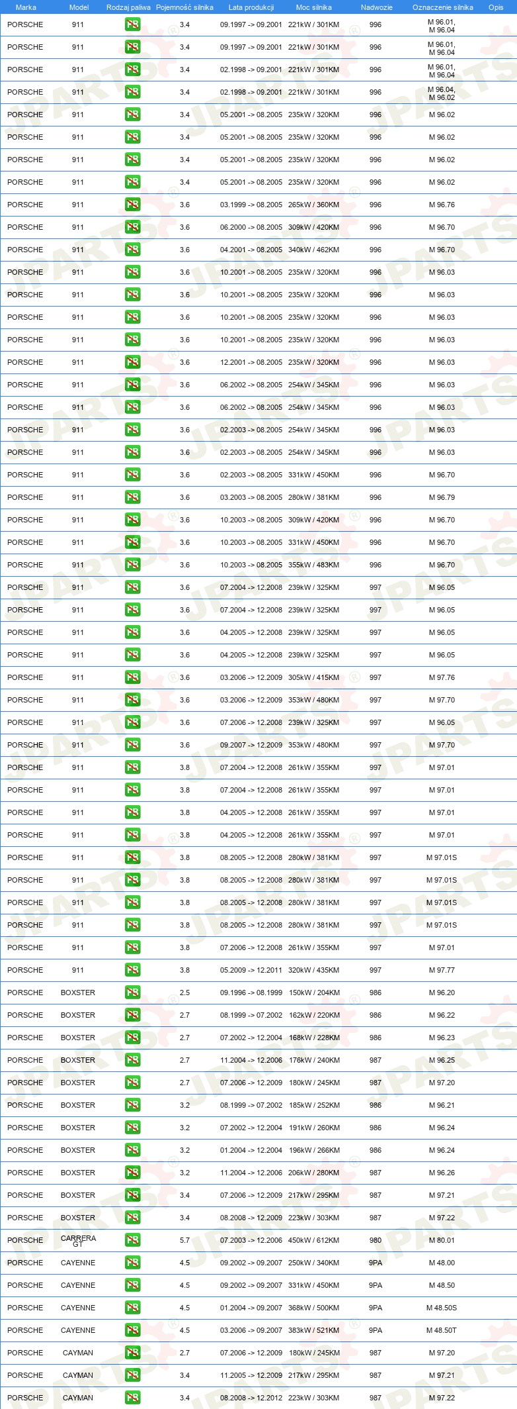Click the fuel icon for Cayenne M 48.50T
Screen dimensions: 517x1409
click(x=133, y=1330)
